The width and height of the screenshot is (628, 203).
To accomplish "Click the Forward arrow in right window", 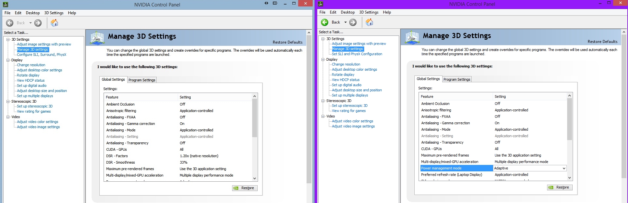I will tap(353, 22).
